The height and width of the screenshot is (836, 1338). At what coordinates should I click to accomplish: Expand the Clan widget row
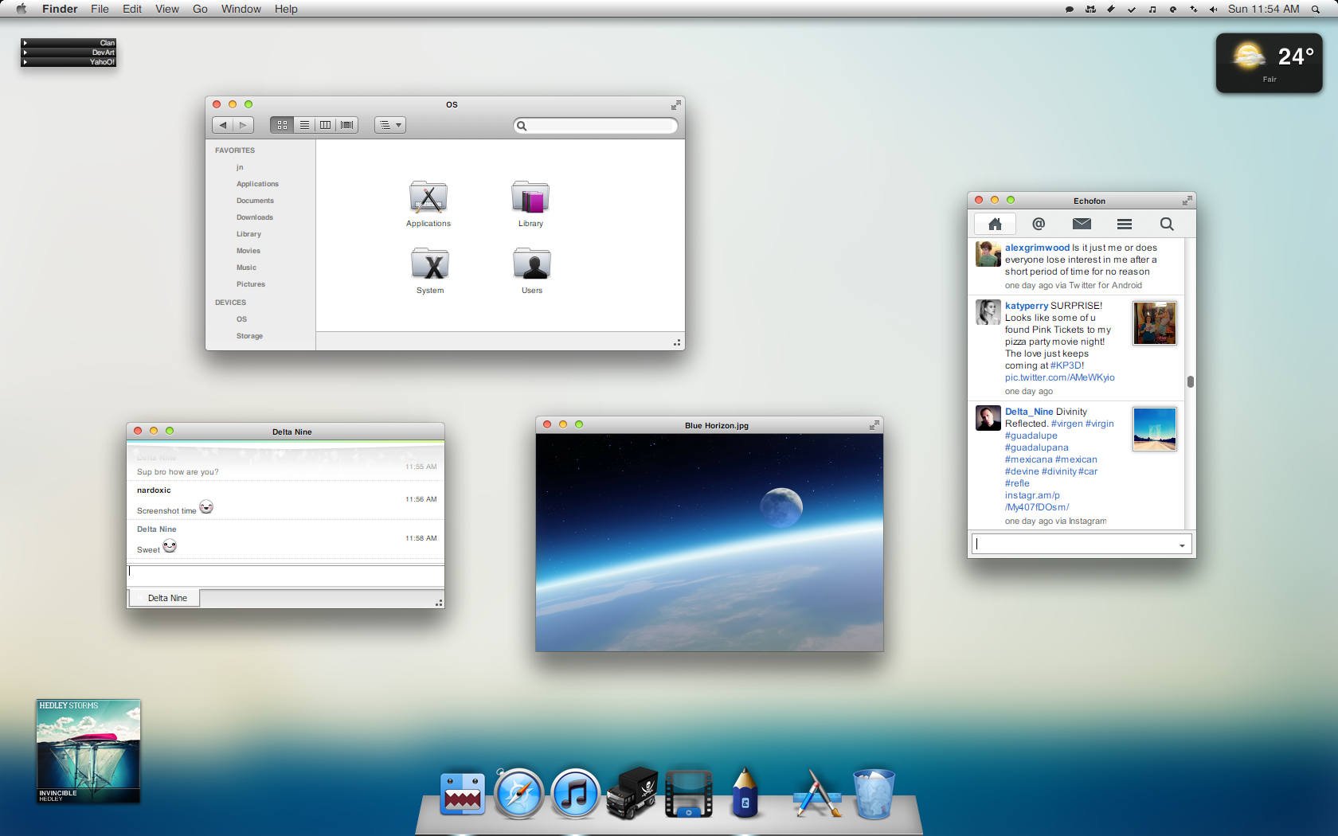[68, 43]
